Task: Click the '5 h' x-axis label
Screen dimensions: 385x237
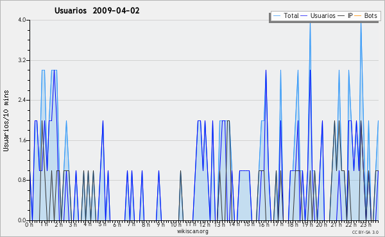Action: (x=102, y=224)
